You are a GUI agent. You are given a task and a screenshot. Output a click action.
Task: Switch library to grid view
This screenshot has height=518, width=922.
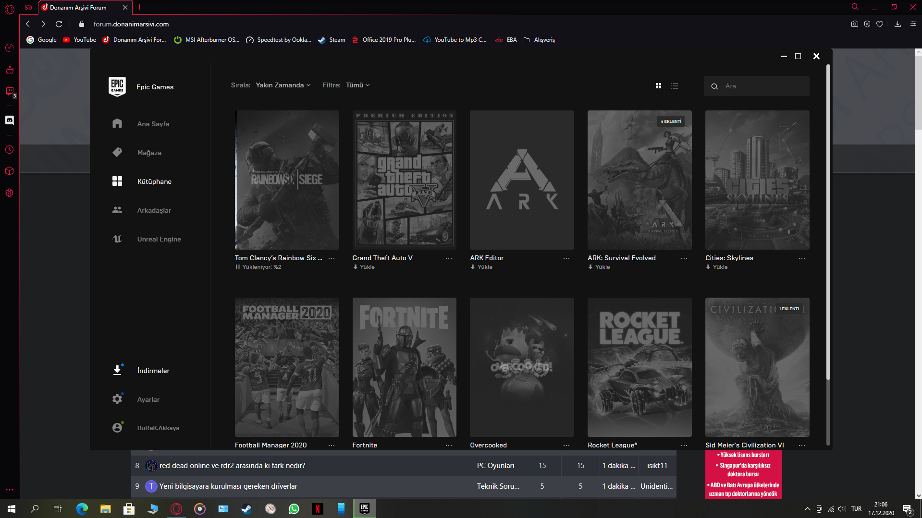[x=658, y=85]
